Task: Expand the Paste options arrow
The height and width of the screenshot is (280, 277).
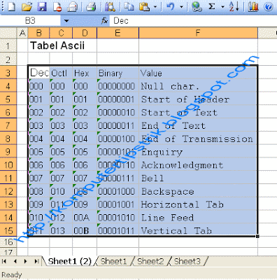Action: (155, 6)
